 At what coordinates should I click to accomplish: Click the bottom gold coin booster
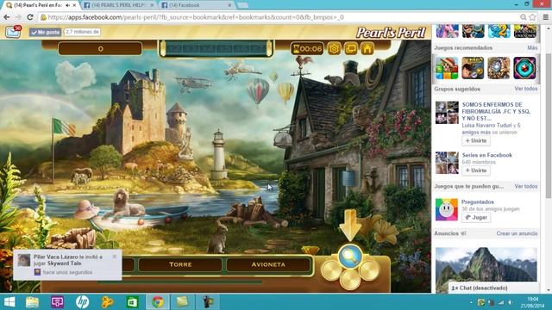tap(350, 279)
